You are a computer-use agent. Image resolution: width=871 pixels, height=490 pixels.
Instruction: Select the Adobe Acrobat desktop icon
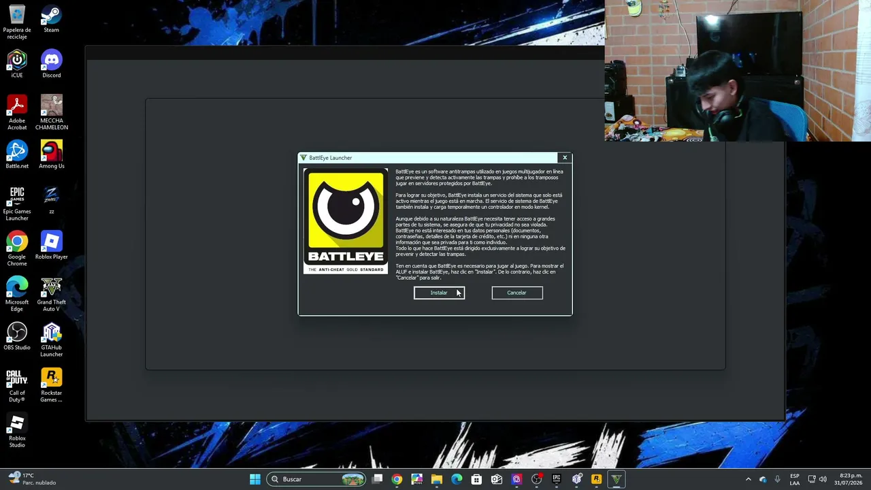click(17, 113)
